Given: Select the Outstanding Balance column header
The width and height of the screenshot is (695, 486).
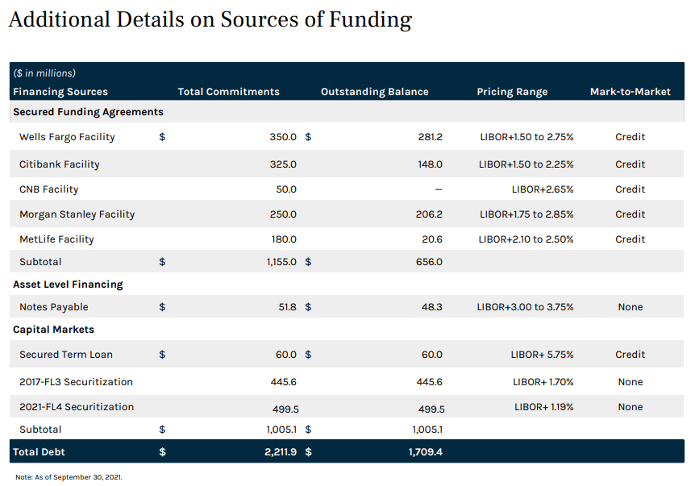Looking at the screenshot, I should click(x=374, y=91).
